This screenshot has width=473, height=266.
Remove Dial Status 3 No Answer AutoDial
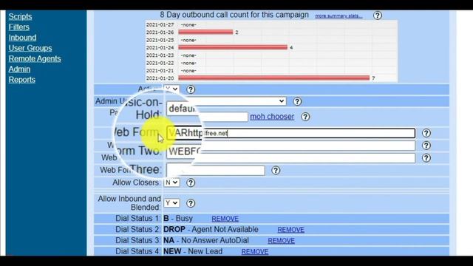(281, 241)
